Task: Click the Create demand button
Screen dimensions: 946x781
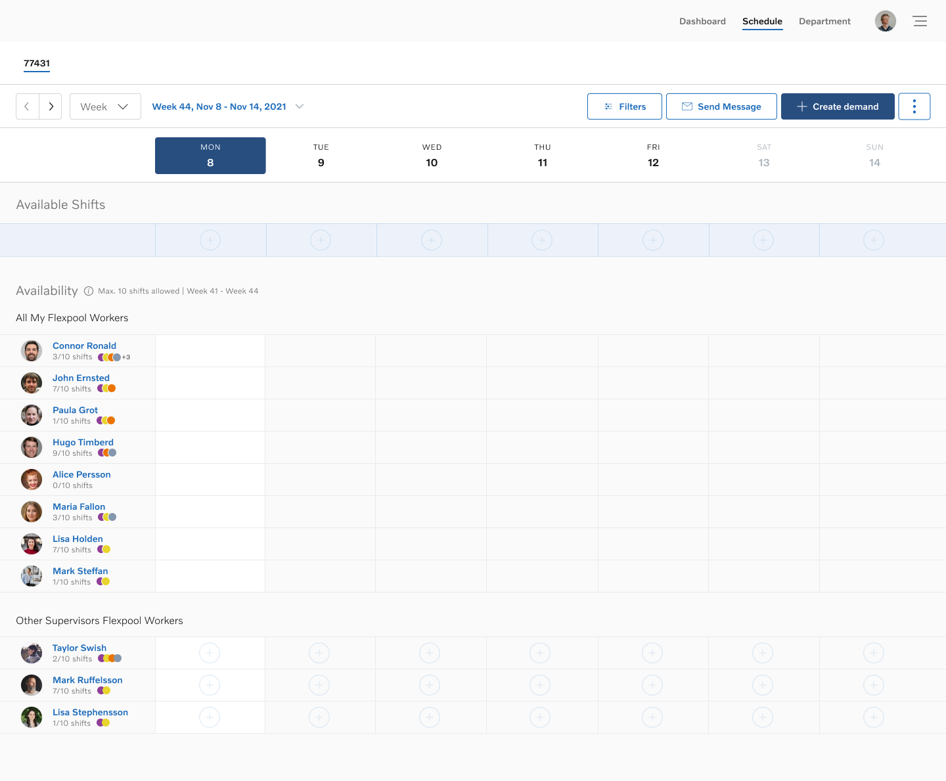Action: point(838,106)
